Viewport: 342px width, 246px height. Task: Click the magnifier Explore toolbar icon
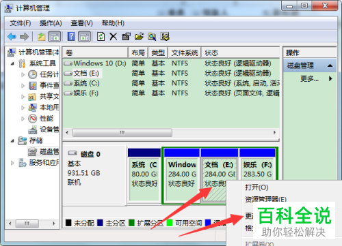click(x=152, y=37)
